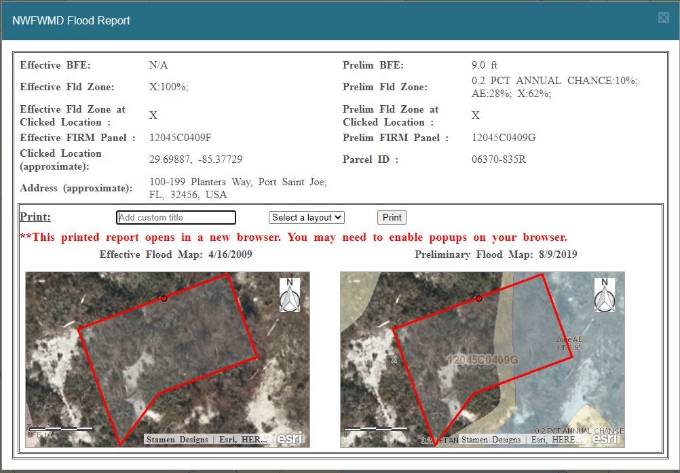Click the 12045C0409G panel label on map
The height and width of the screenshot is (473, 680).
(x=482, y=359)
